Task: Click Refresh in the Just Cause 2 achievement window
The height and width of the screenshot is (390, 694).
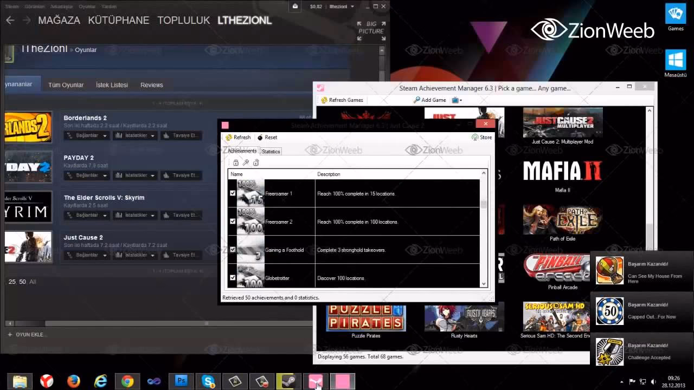Action: point(238,138)
